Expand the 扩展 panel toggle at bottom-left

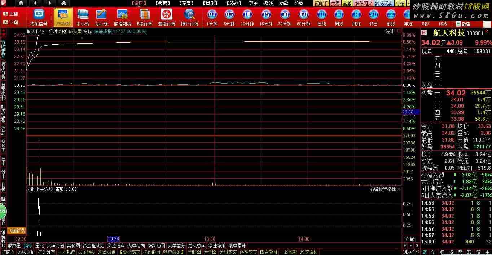(8, 252)
